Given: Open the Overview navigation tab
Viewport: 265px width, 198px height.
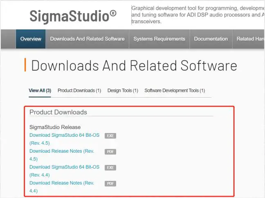Looking at the screenshot, I should [31, 39].
